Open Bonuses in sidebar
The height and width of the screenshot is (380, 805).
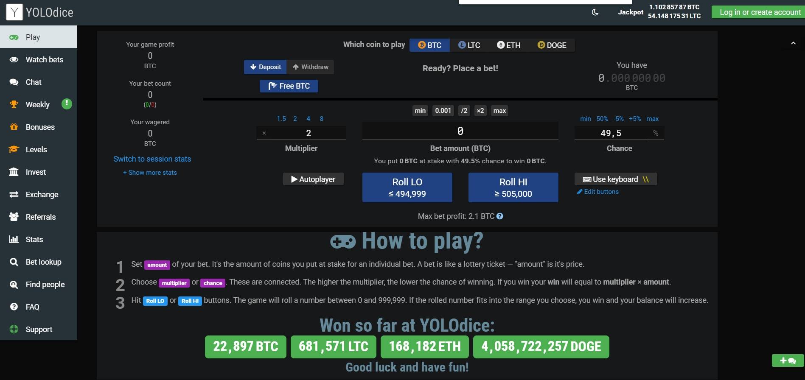tap(39, 127)
